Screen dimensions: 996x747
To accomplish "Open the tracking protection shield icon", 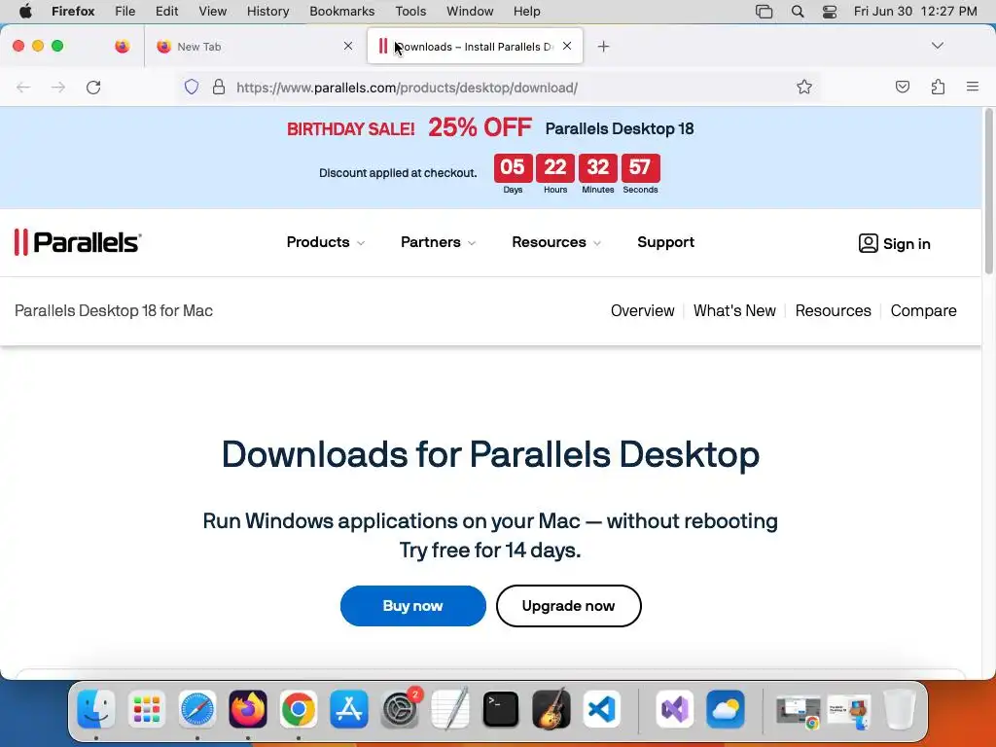I will (192, 87).
